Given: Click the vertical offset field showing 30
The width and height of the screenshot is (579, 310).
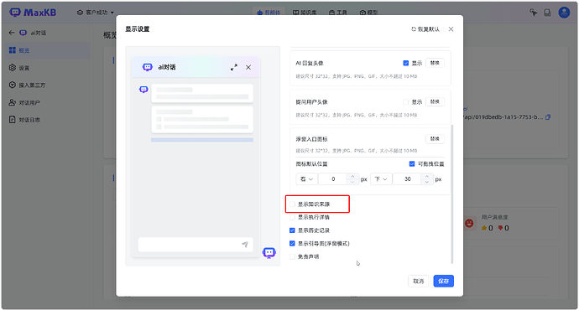Looking at the screenshot, I should (x=408, y=179).
